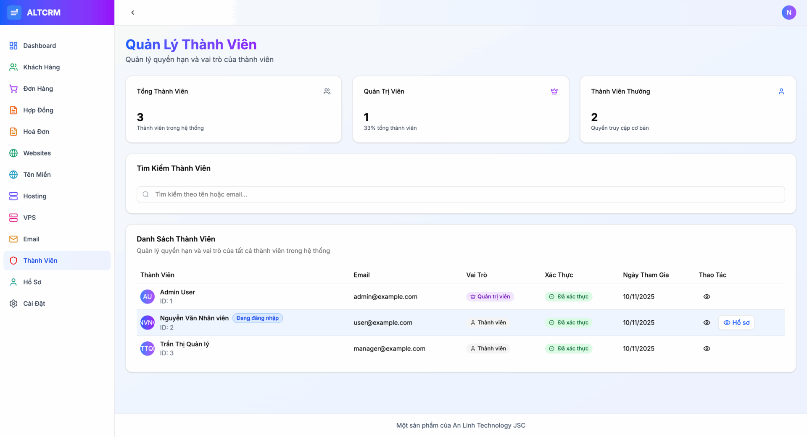Image resolution: width=807 pixels, height=437 pixels.
Task: Click the Cài Đặt settings link
Action: pos(34,303)
